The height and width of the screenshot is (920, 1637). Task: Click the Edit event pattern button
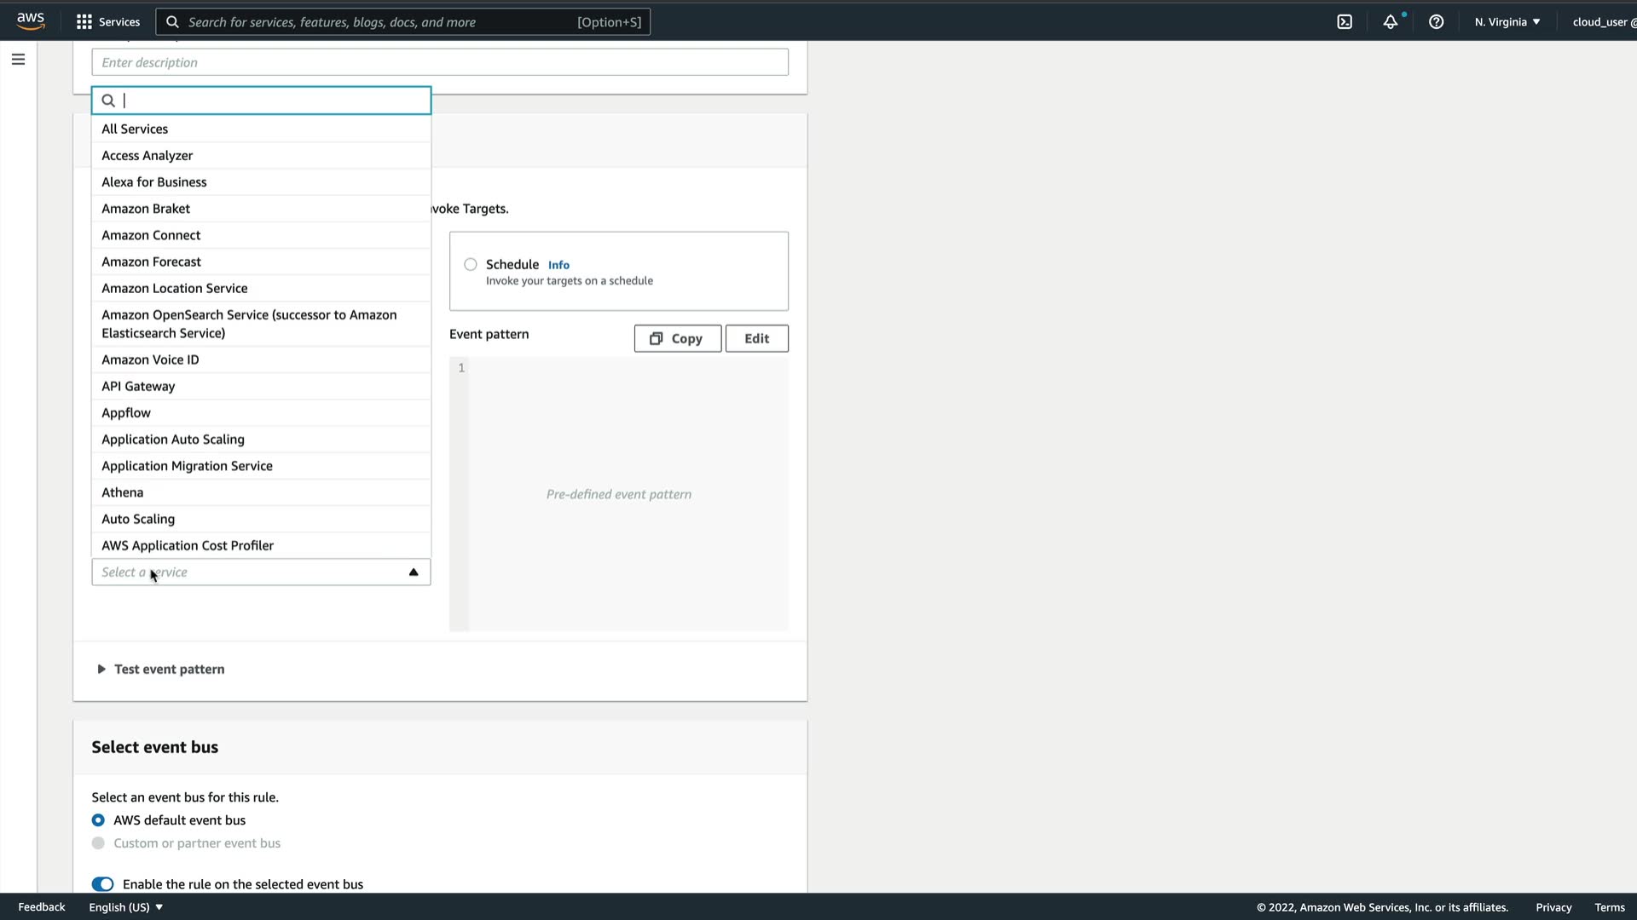(756, 338)
